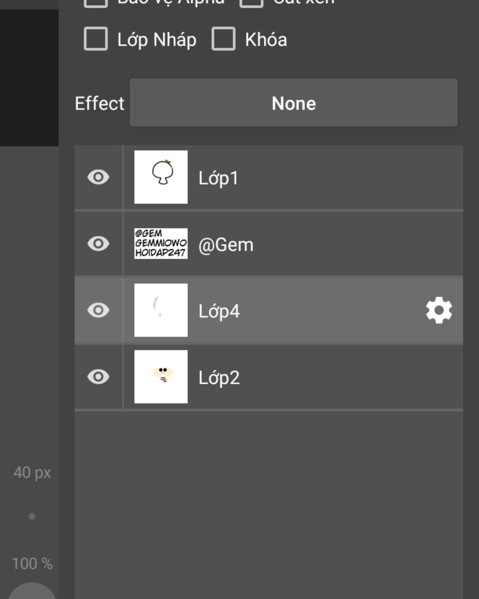Screen dimensions: 479x599
Task: Hide the Lớp1 layer with eye icon
Action: click(98, 177)
